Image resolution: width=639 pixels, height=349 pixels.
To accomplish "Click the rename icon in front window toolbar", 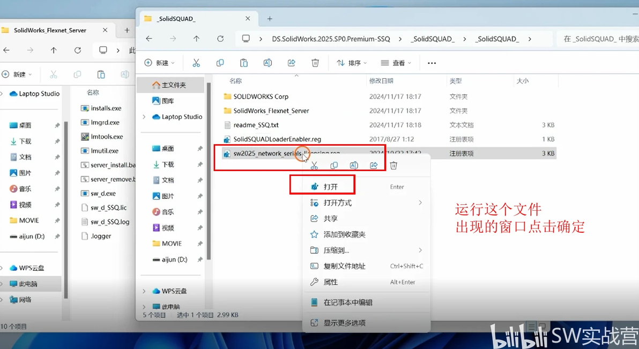I will [268, 63].
